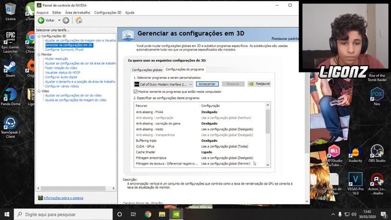391x220 pixels.
Task: Open Informações sobre o sistema link
Action: [64, 198]
